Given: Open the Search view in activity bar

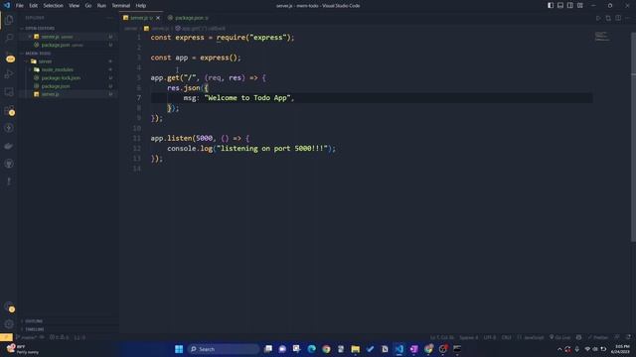Looking at the screenshot, I should (x=9, y=38).
